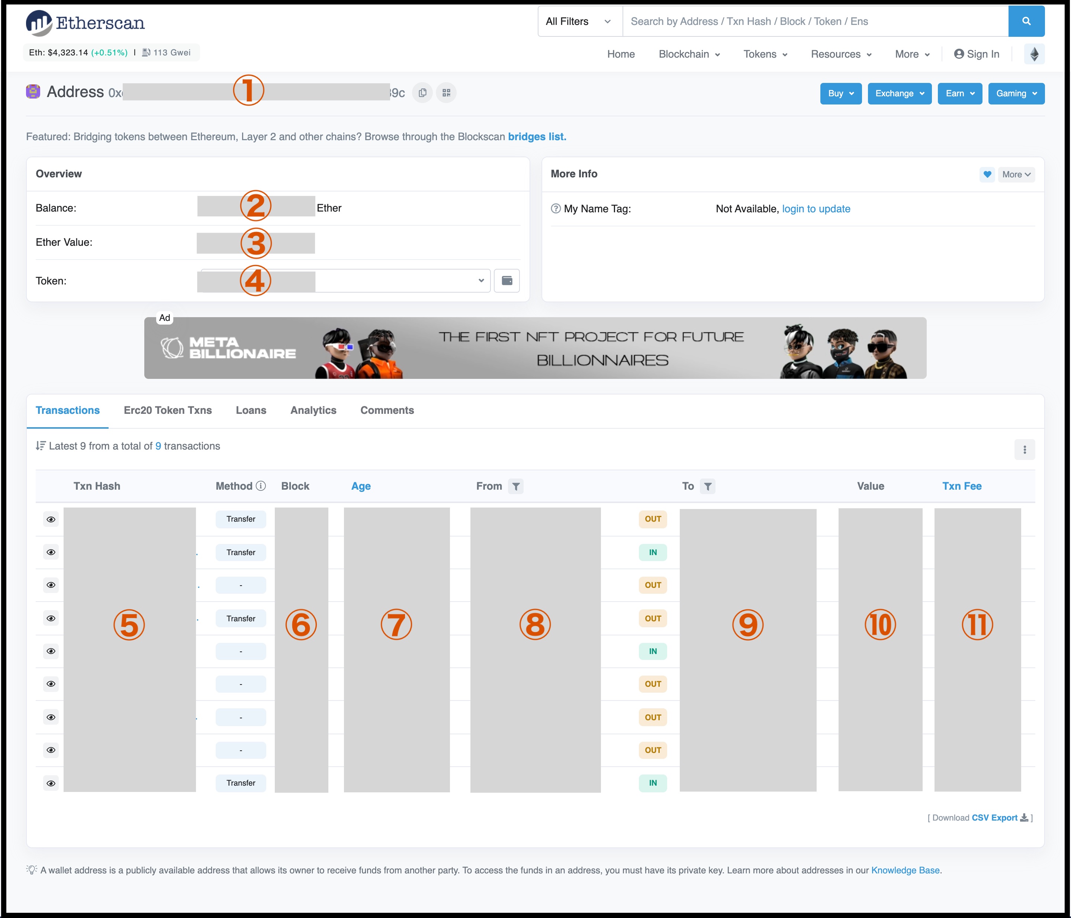Viewport: 1071px width, 918px height.
Task: Open the Exchange dropdown button
Action: (x=900, y=94)
